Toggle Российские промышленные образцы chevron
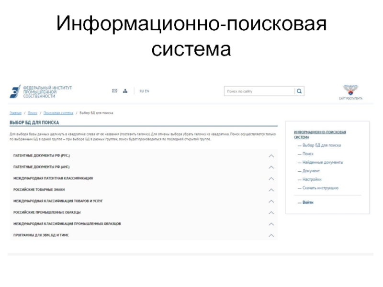The height and width of the screenshot is (287, 383). point(271,212)
